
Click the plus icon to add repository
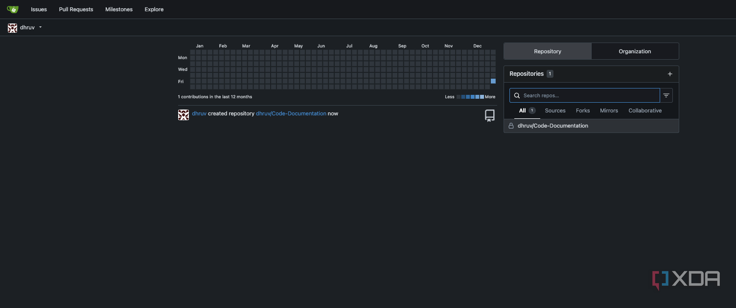click(x=670, y=74)
